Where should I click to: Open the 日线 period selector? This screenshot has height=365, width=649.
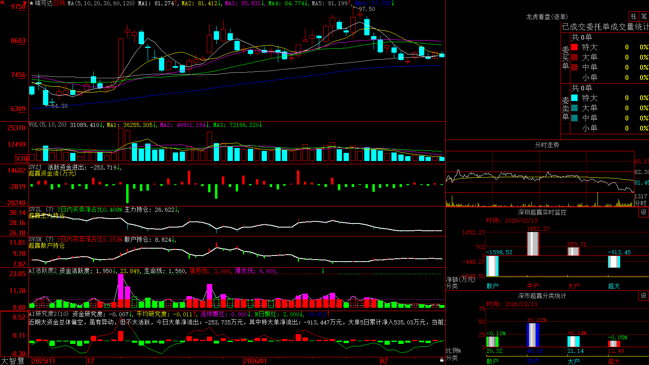pos(59,3)
